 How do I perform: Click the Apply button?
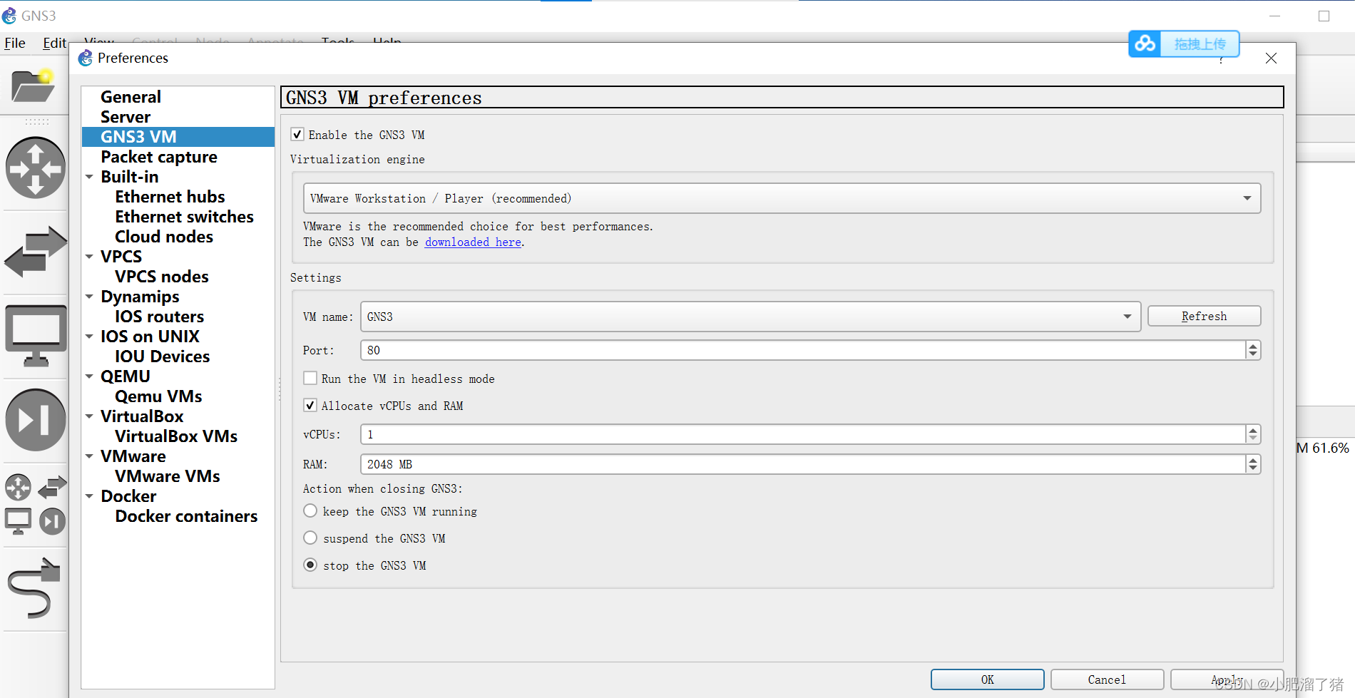click(x=1227, y=679)
